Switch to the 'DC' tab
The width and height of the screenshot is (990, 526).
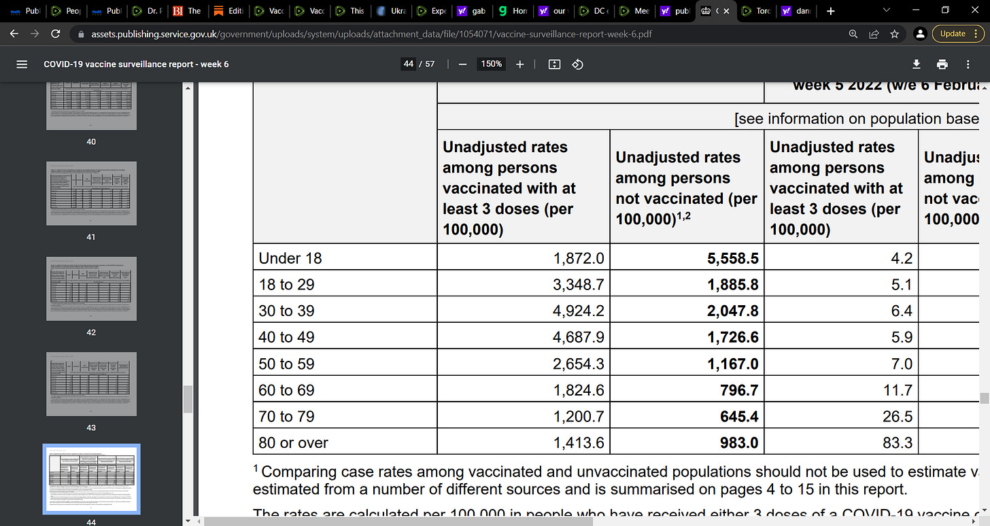tap(593, 11)
